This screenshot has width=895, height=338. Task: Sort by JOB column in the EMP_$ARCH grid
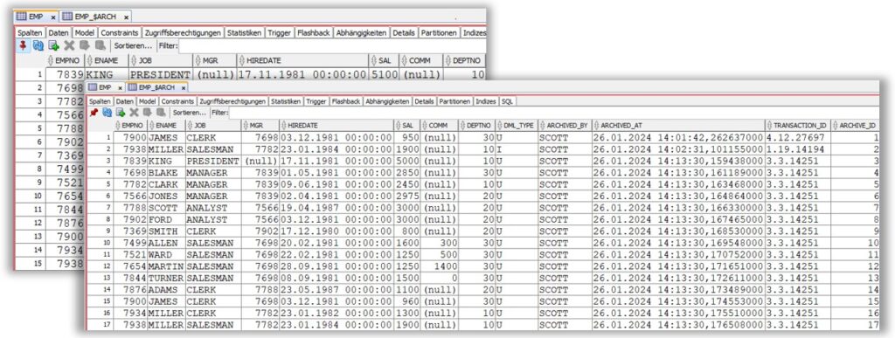pyautogui.click(x=213, y=125)
